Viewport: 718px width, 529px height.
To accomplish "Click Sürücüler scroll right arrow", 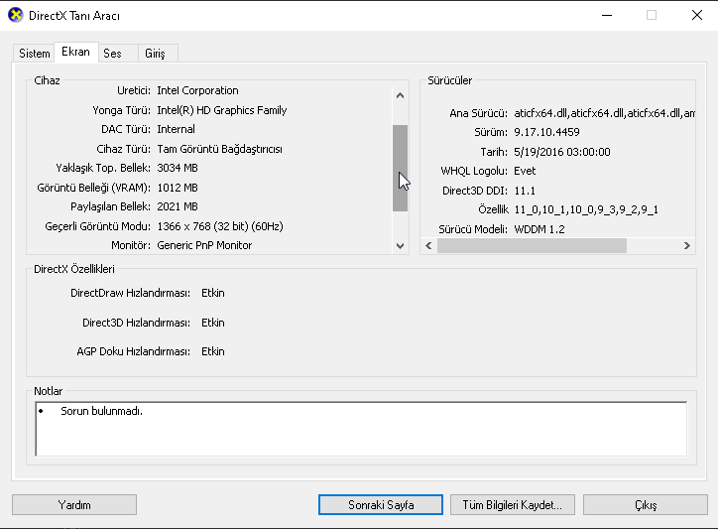I will coord(686,246).
